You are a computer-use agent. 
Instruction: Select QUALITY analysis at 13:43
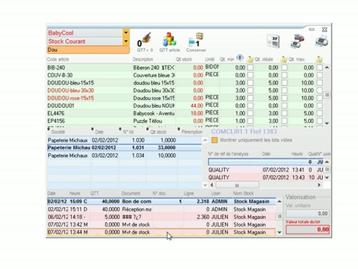tap(266, 177)
